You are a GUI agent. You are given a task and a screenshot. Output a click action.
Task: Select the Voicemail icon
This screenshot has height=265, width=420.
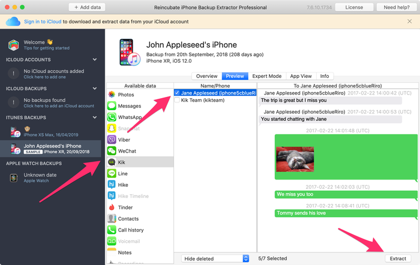coord(112,241)
